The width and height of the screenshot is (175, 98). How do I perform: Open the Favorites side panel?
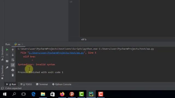click(2, 72)
